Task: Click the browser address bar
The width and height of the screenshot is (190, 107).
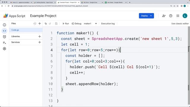Action: [x=91, y=6]
